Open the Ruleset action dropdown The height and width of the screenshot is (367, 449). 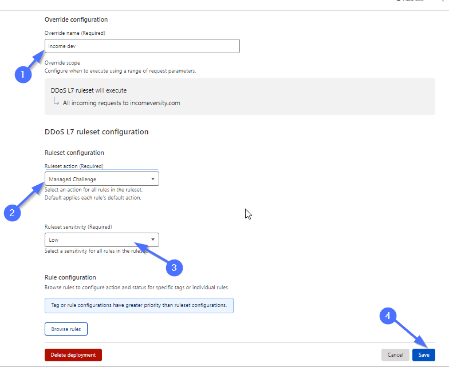click(102, 179)
